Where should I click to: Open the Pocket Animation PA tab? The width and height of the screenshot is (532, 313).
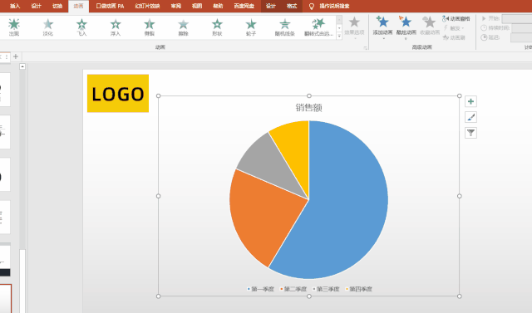point(110,6)
